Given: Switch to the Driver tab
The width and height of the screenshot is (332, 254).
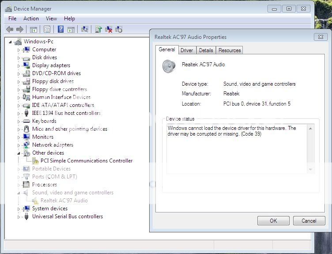Looking at the screenshot, I should point(187,50).
